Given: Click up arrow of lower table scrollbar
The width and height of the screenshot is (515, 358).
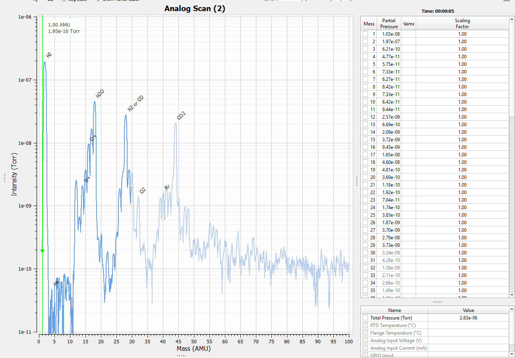Looking at the screenshot, I should tap(512, 309).
